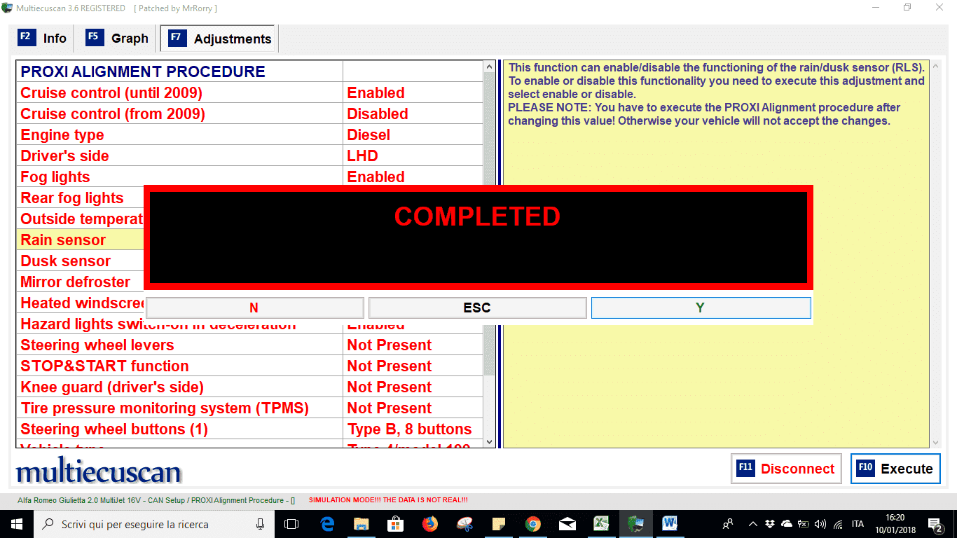Open Google Chrome from the taskbar
This screenshot has width=957, height=538.
point(533,524)
